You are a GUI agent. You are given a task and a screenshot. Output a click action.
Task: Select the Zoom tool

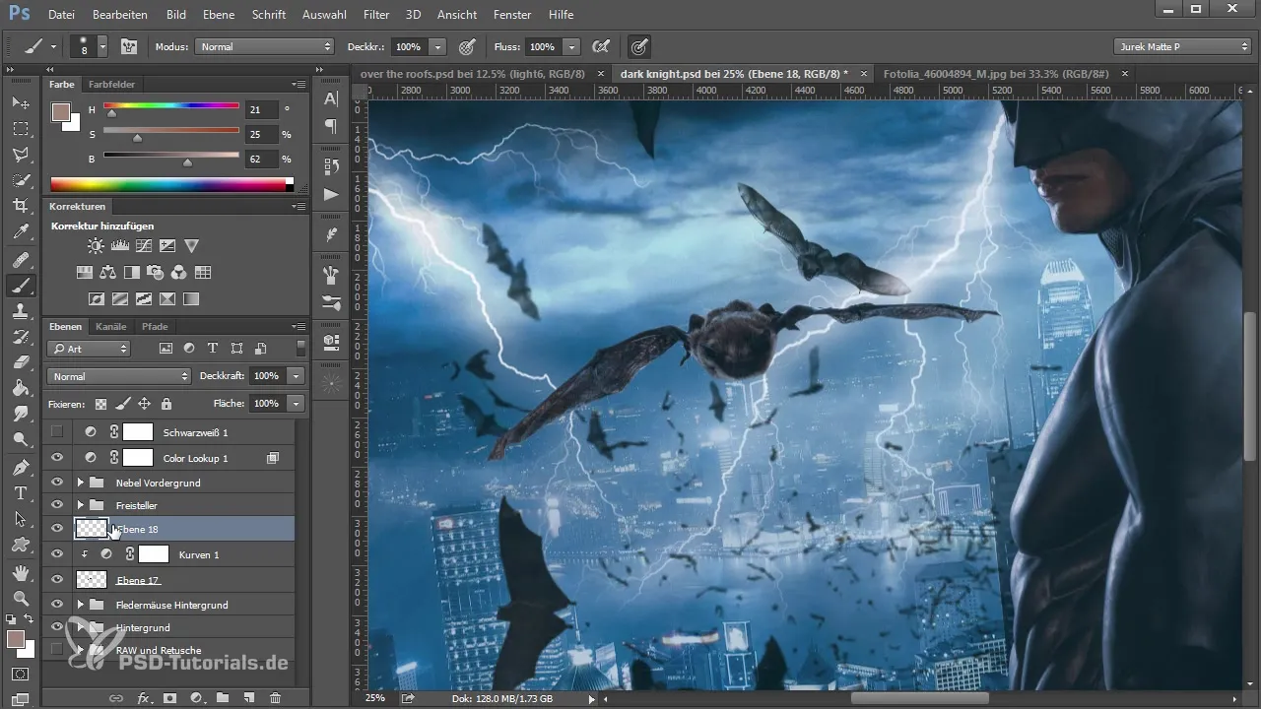pos(21,598)
